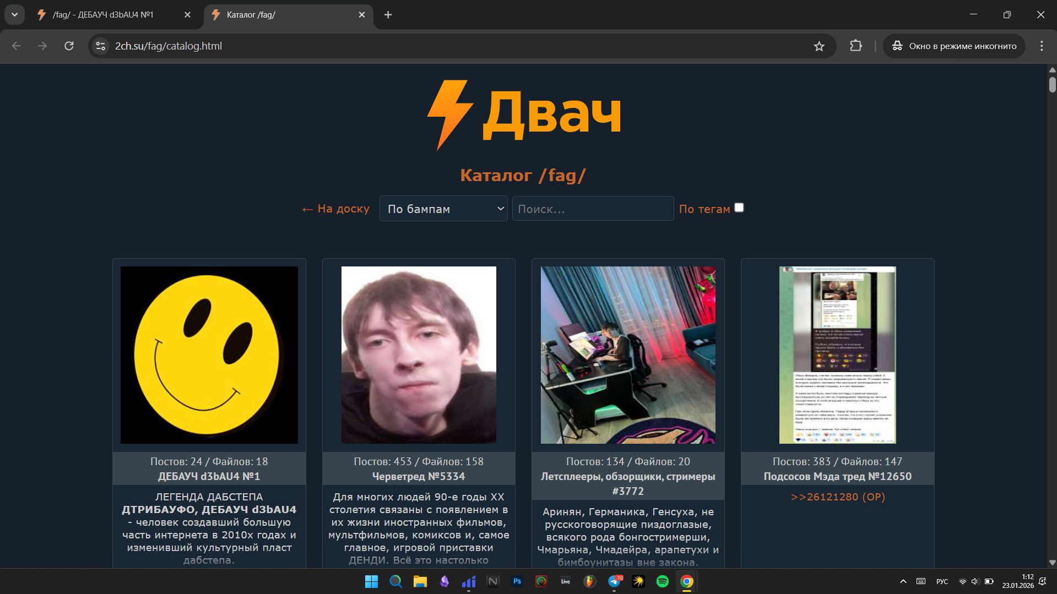1057x594 pixels.
Task: Open the streamer desk room thumbnail
Action: point(628,355)
